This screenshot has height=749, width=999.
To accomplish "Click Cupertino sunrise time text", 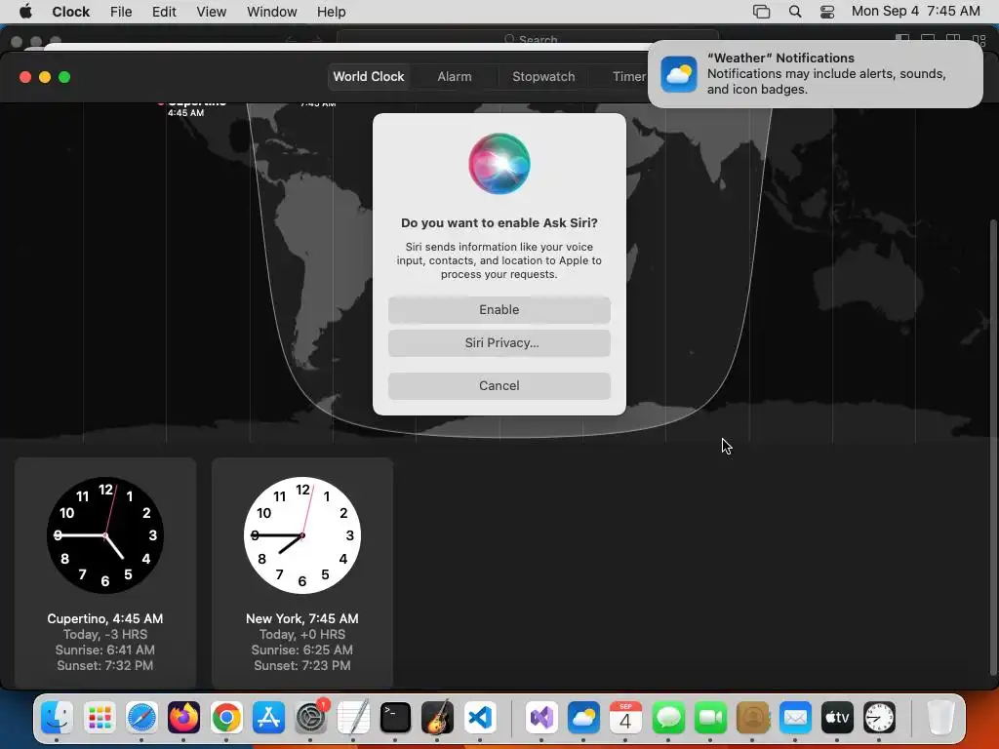I will click(105, 650).
